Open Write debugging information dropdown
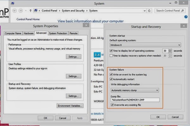Screen dimensions: 190x126 [135, 90]
